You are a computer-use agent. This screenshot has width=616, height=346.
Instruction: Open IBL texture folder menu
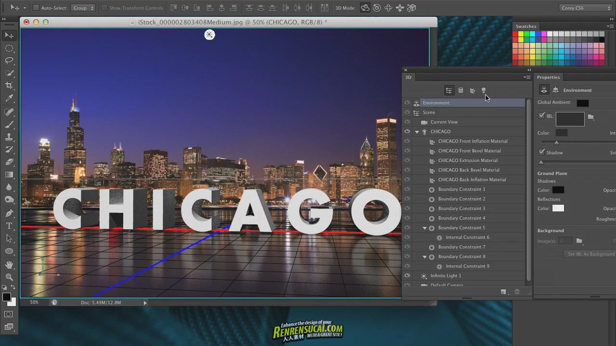coord(591,117)
